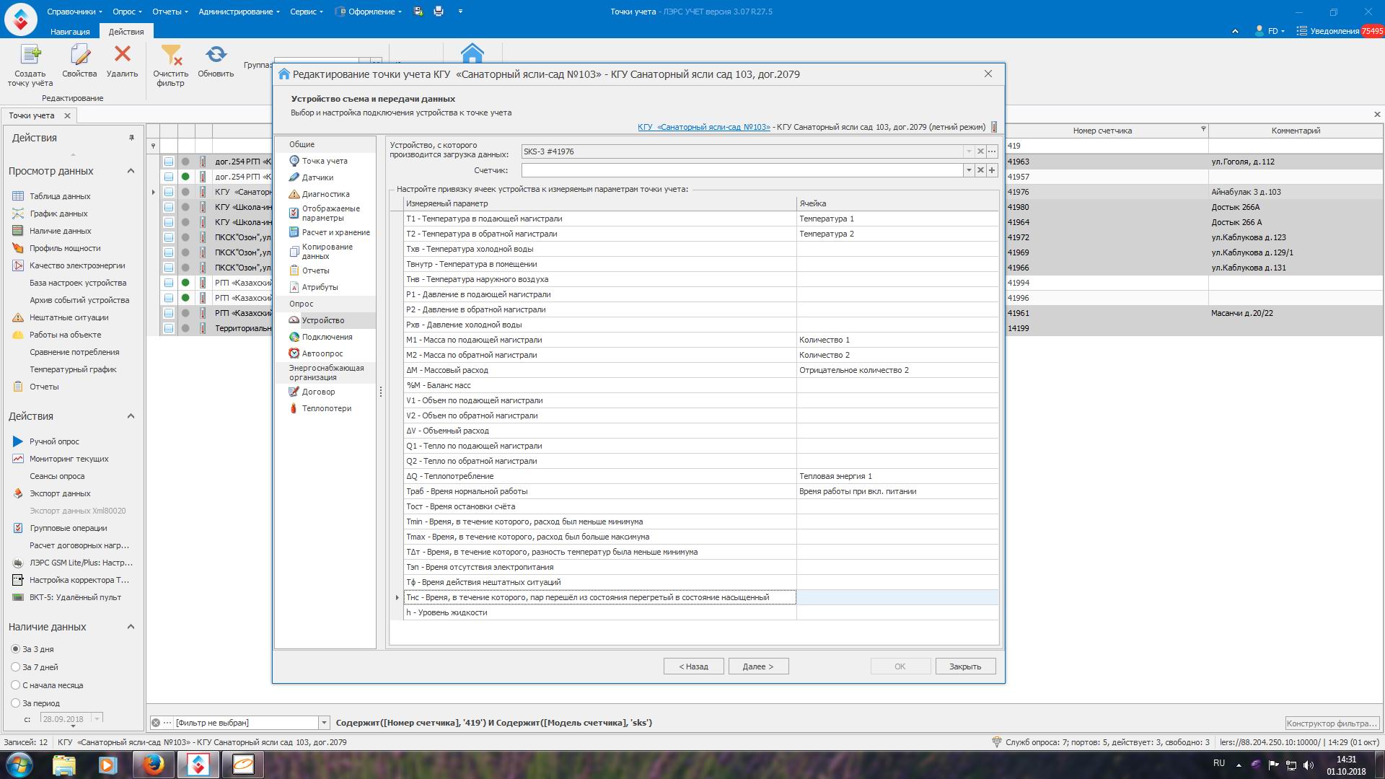The image size is (1385, 779).
Task: Open Отчеты menu
Action: point(170,12)
